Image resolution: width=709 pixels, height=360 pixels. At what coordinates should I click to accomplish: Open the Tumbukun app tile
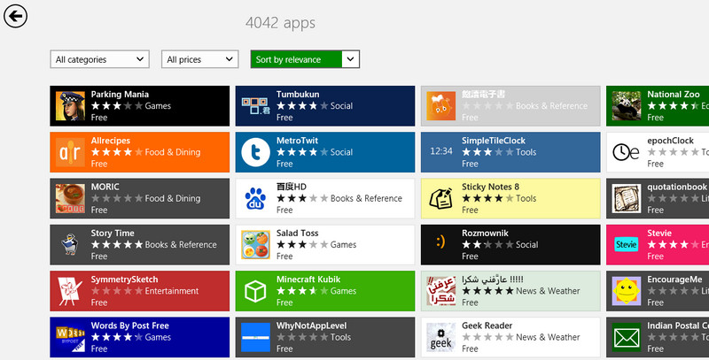[x=325, y=106]
